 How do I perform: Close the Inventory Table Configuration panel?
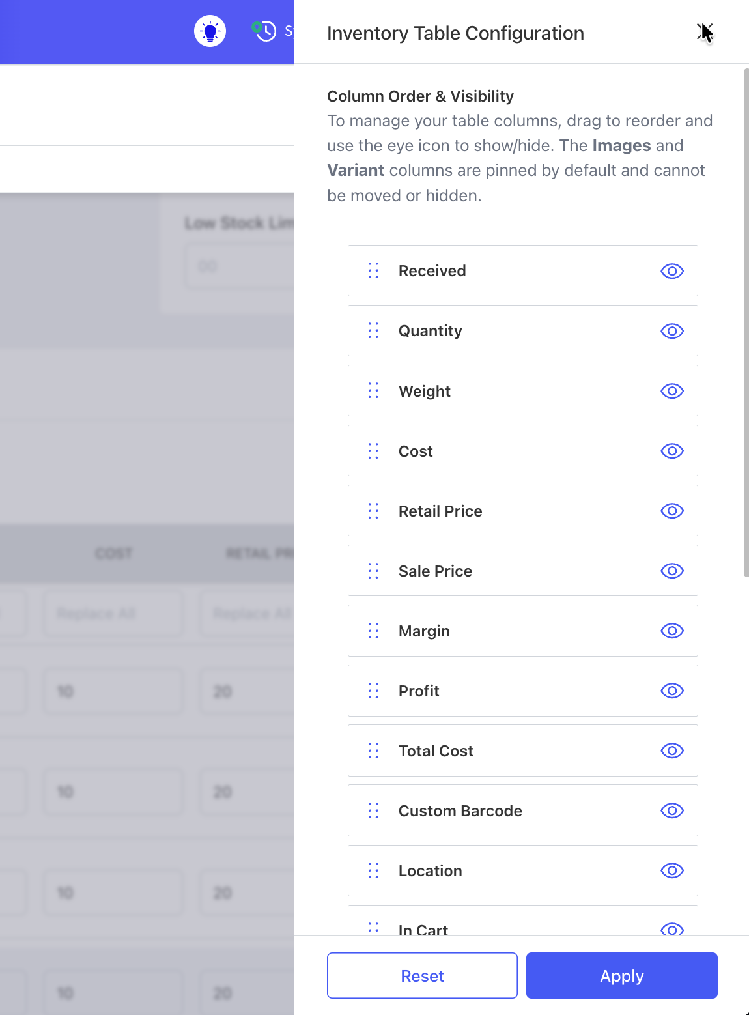pos(705,32)
